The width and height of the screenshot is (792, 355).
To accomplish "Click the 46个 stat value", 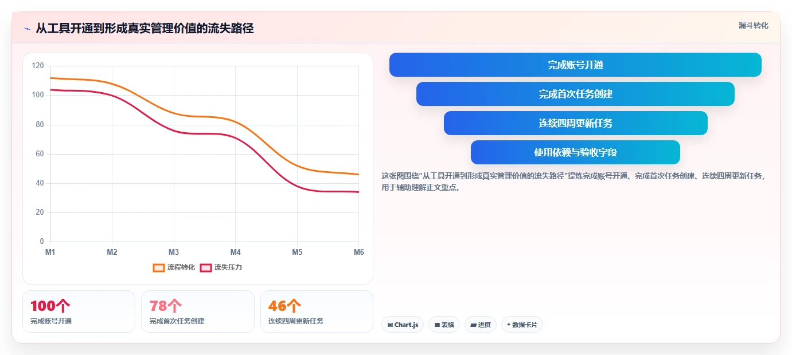I will (284, 306).
